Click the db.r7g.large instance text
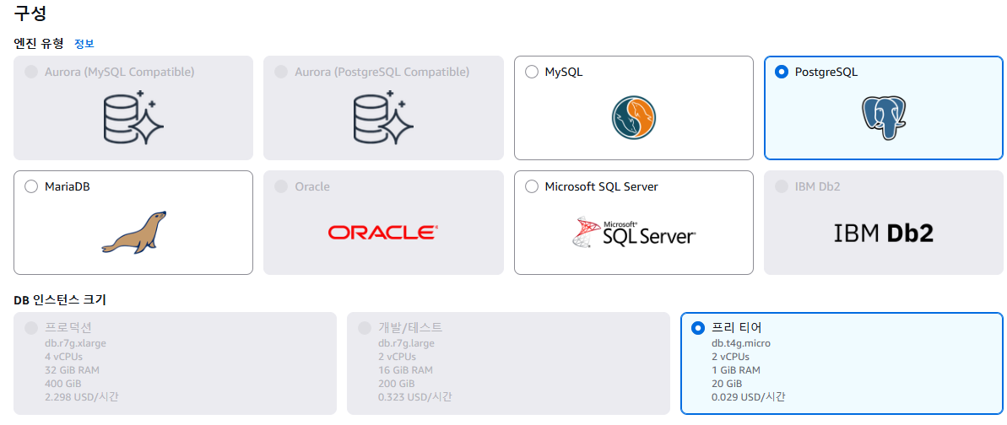The width and height of the screenshot is (1007, 425). (407, 343)
